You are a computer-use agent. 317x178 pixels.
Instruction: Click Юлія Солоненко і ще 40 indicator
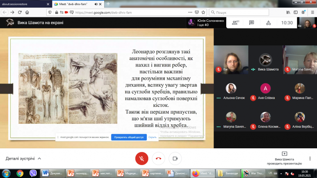206,23
